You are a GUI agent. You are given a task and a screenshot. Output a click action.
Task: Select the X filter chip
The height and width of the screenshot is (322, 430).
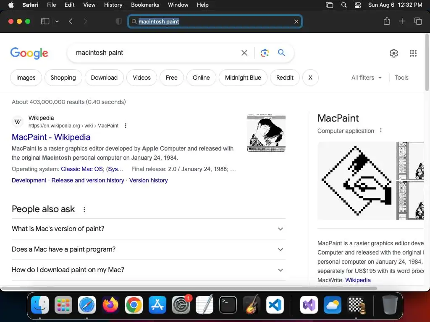(310, 78)
